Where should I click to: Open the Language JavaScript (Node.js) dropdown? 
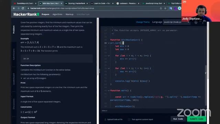176,22
